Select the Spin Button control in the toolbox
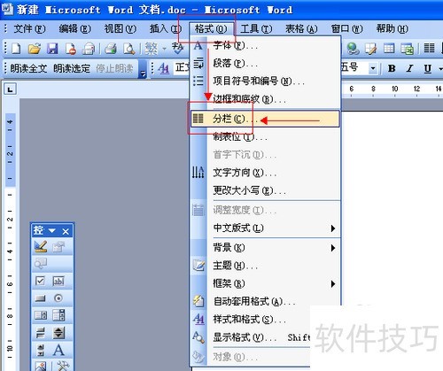 point(58,333)
